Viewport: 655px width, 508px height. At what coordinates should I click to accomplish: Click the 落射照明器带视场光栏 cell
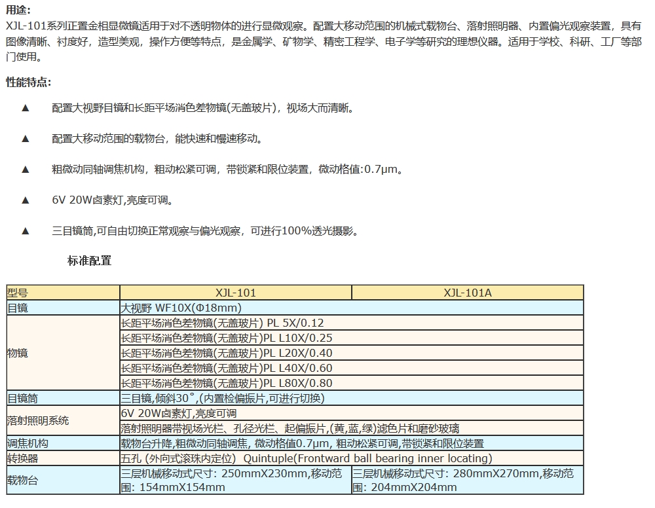point(352,428)
